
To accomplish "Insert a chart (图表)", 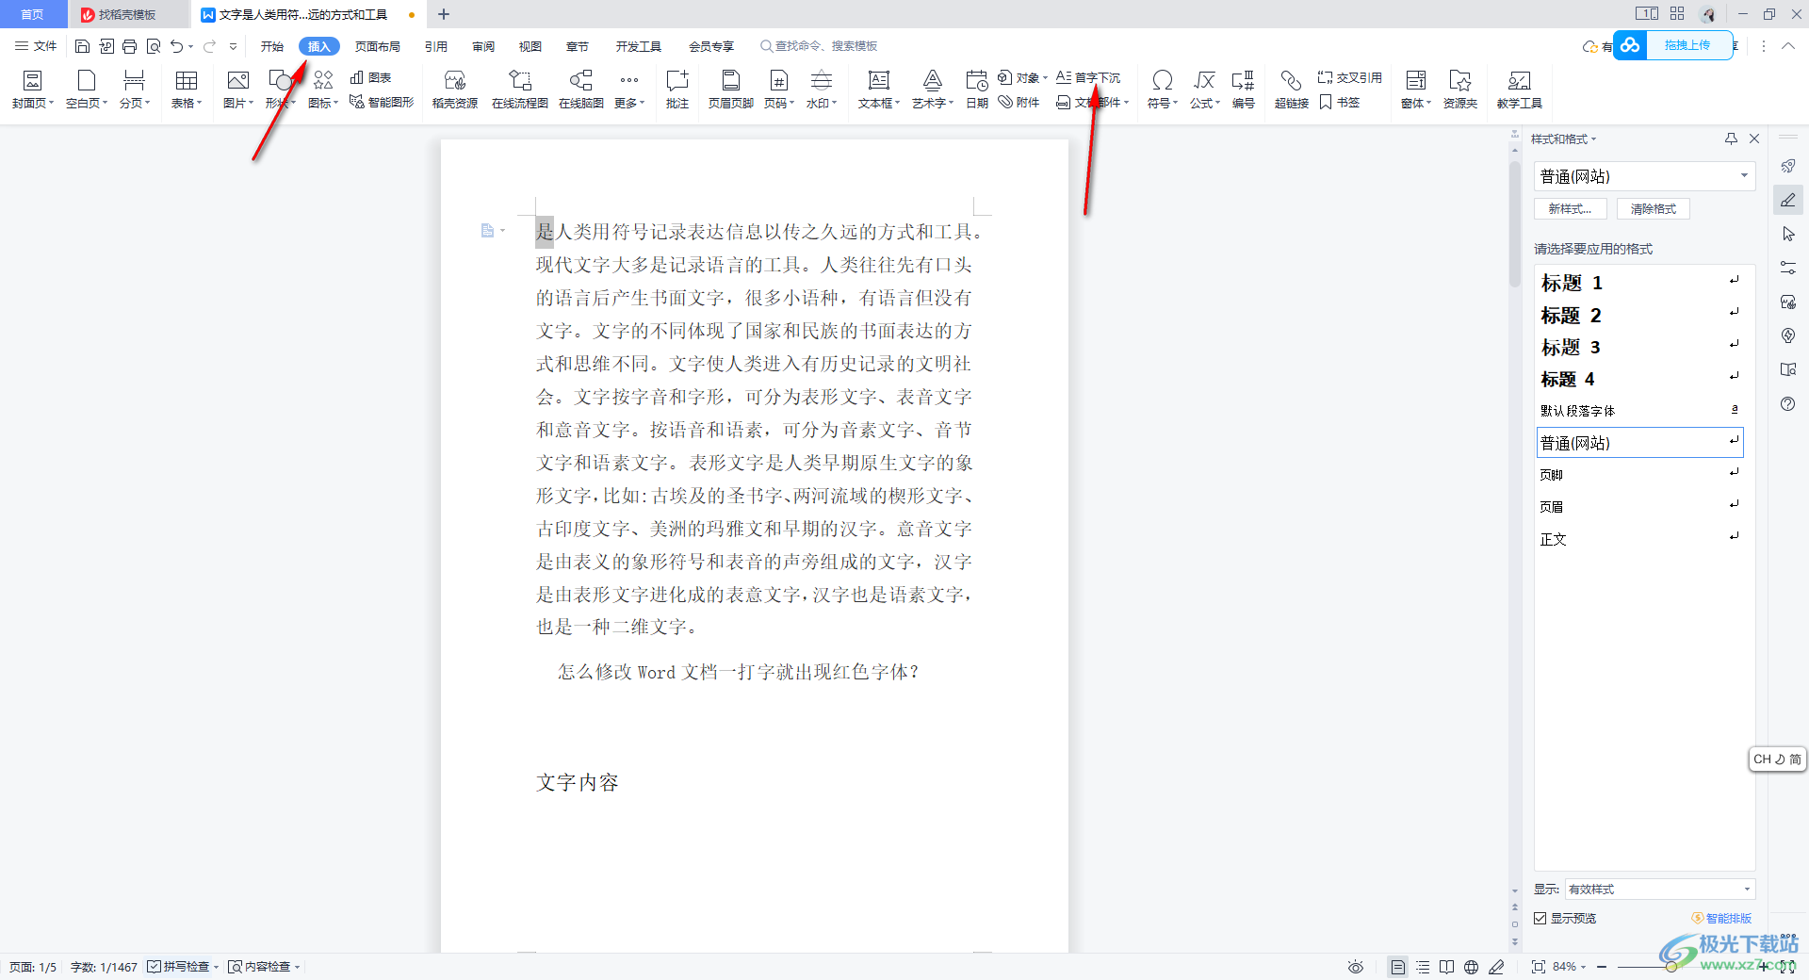I will tap(370, 77).
